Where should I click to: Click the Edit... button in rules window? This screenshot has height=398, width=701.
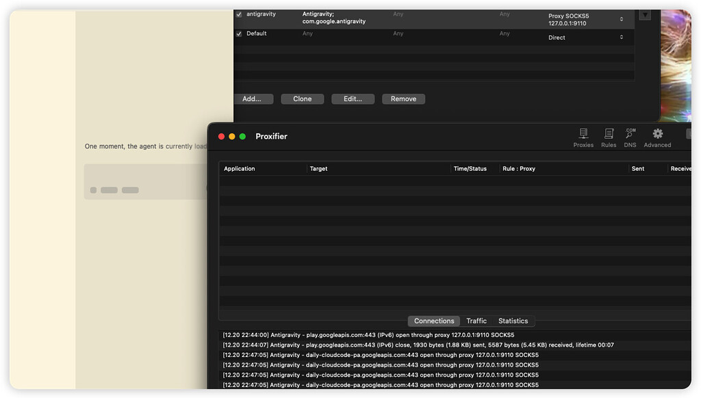point(353,98)
